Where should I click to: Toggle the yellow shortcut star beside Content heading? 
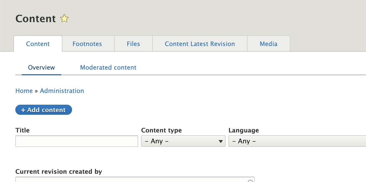pyautogui.click(x=64, y=19)
